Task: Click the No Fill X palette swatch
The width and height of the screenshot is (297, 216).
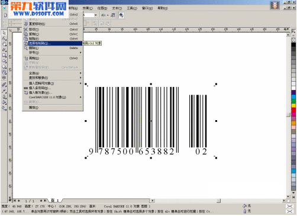Action: click(293, 40)
